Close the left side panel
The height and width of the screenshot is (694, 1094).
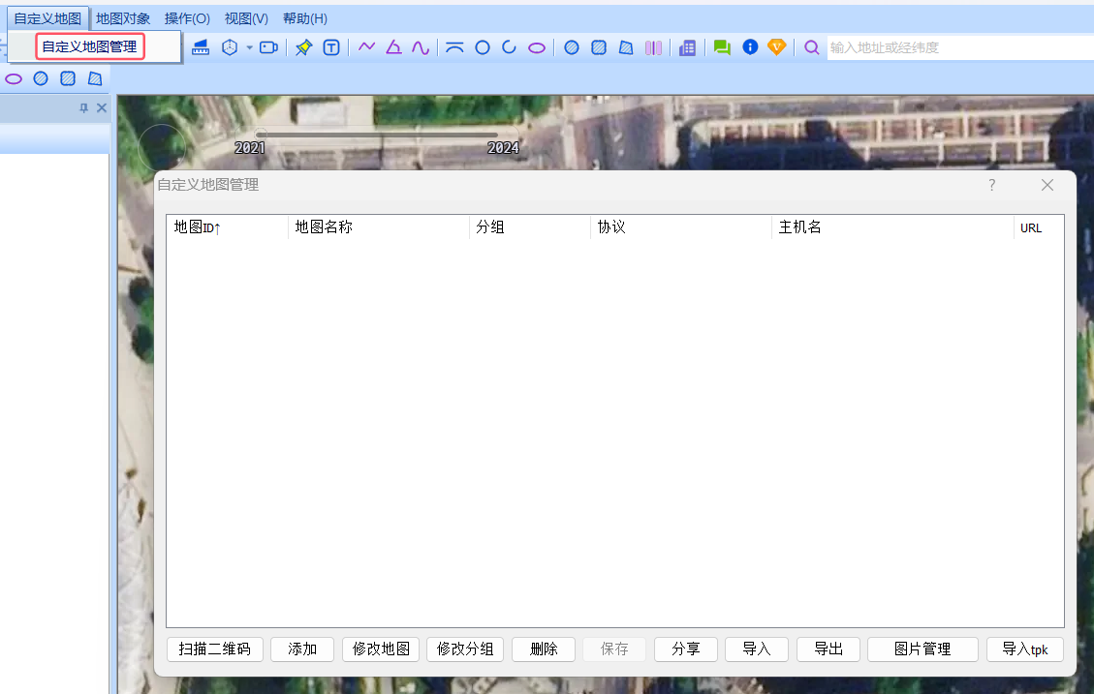tap(102, 108)
